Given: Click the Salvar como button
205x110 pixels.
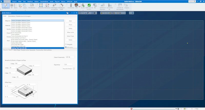Looking at the screenshot, I should point(70,32).
